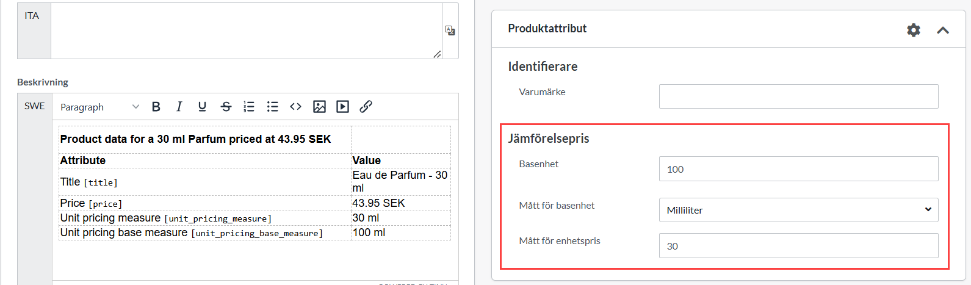
Task: Open the Mått för basenhet dropdown
Action: (x=798, y=210)
